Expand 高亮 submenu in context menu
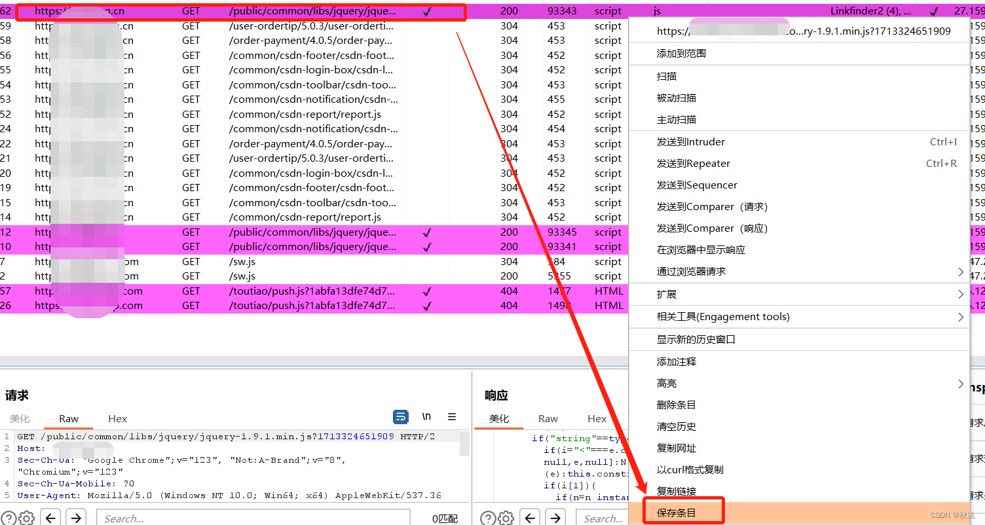 pos(799,383)
